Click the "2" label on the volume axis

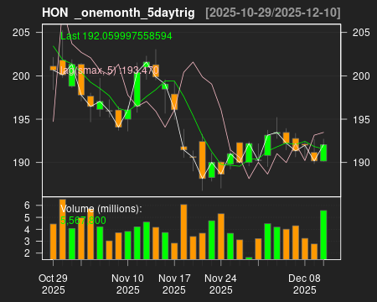tap(27, 253)
